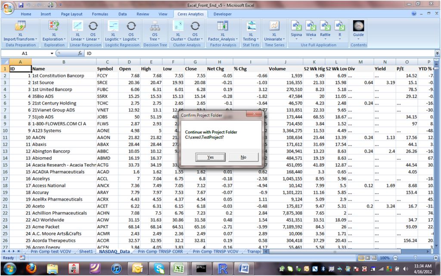Zoom in with the plus button

[x=436, y=258]
